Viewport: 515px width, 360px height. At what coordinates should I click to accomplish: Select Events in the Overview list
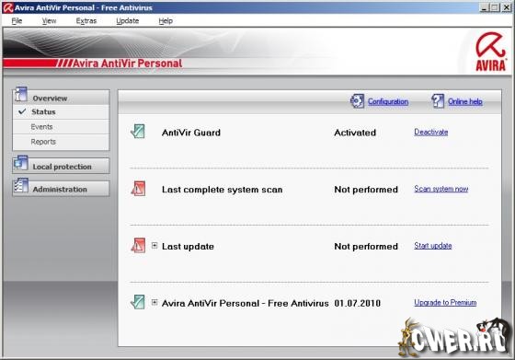point(41,126)
